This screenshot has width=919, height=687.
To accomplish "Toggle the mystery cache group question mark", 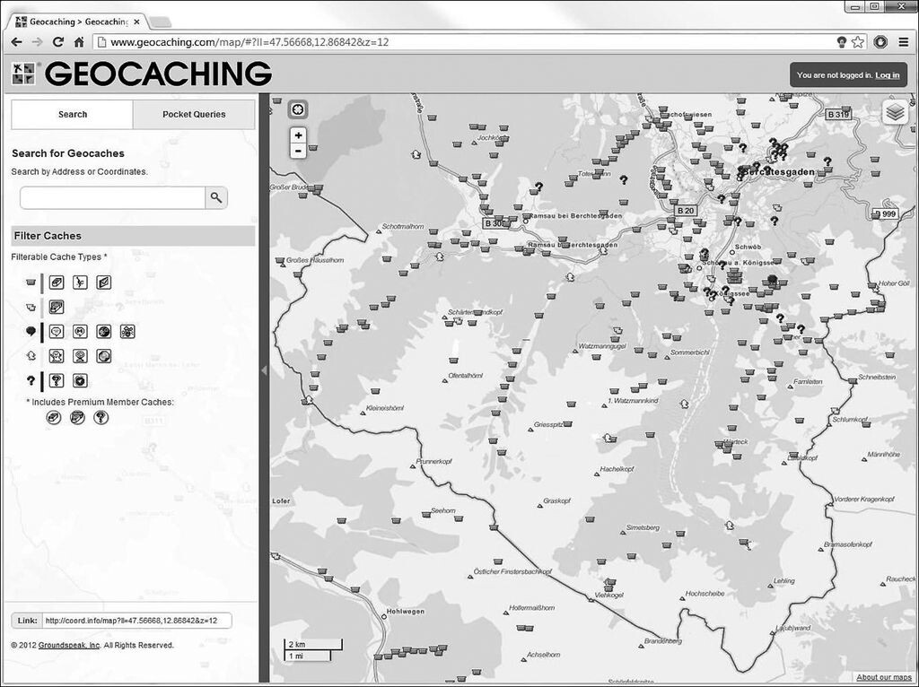I will click(31, 380).
